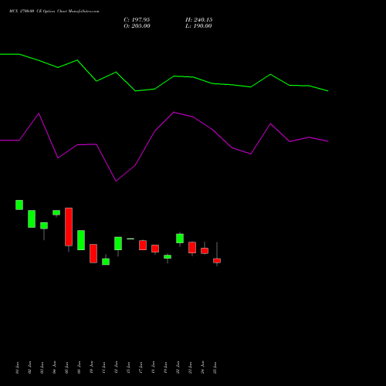
Task: Click the '25 Jun' date axis label
Action: (215, 367)
